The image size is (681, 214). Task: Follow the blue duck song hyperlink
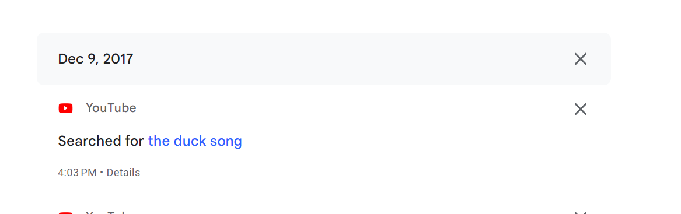pyautogui.click(x=195, y=141)
